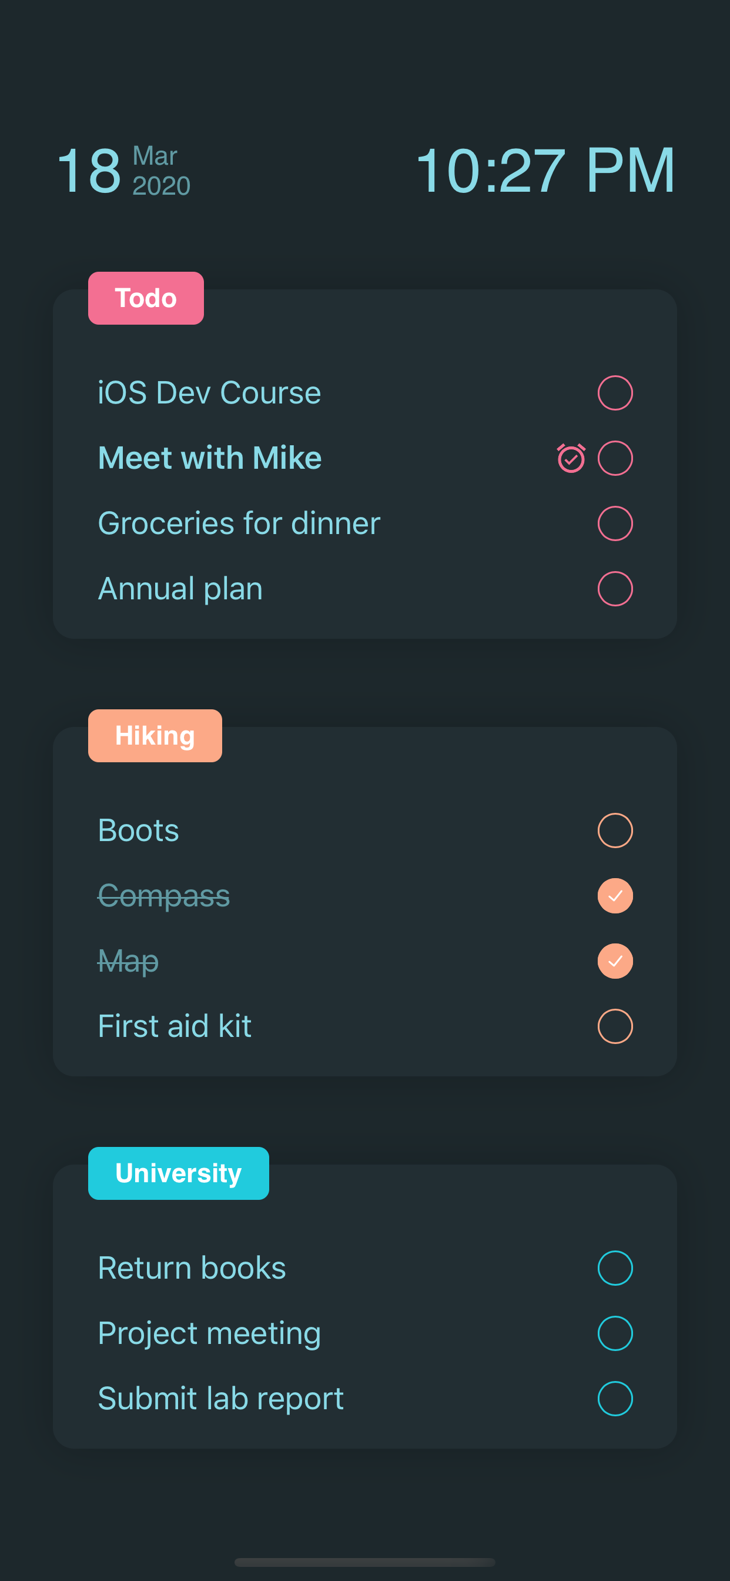This screenshot has height=1581, width=730.
Task: Check off Meet with Mike
Action: (615, 458)
